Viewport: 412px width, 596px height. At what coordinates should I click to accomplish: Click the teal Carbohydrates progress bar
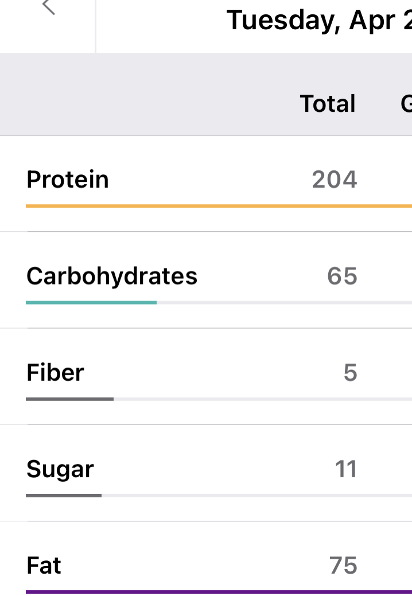point(91,302)
